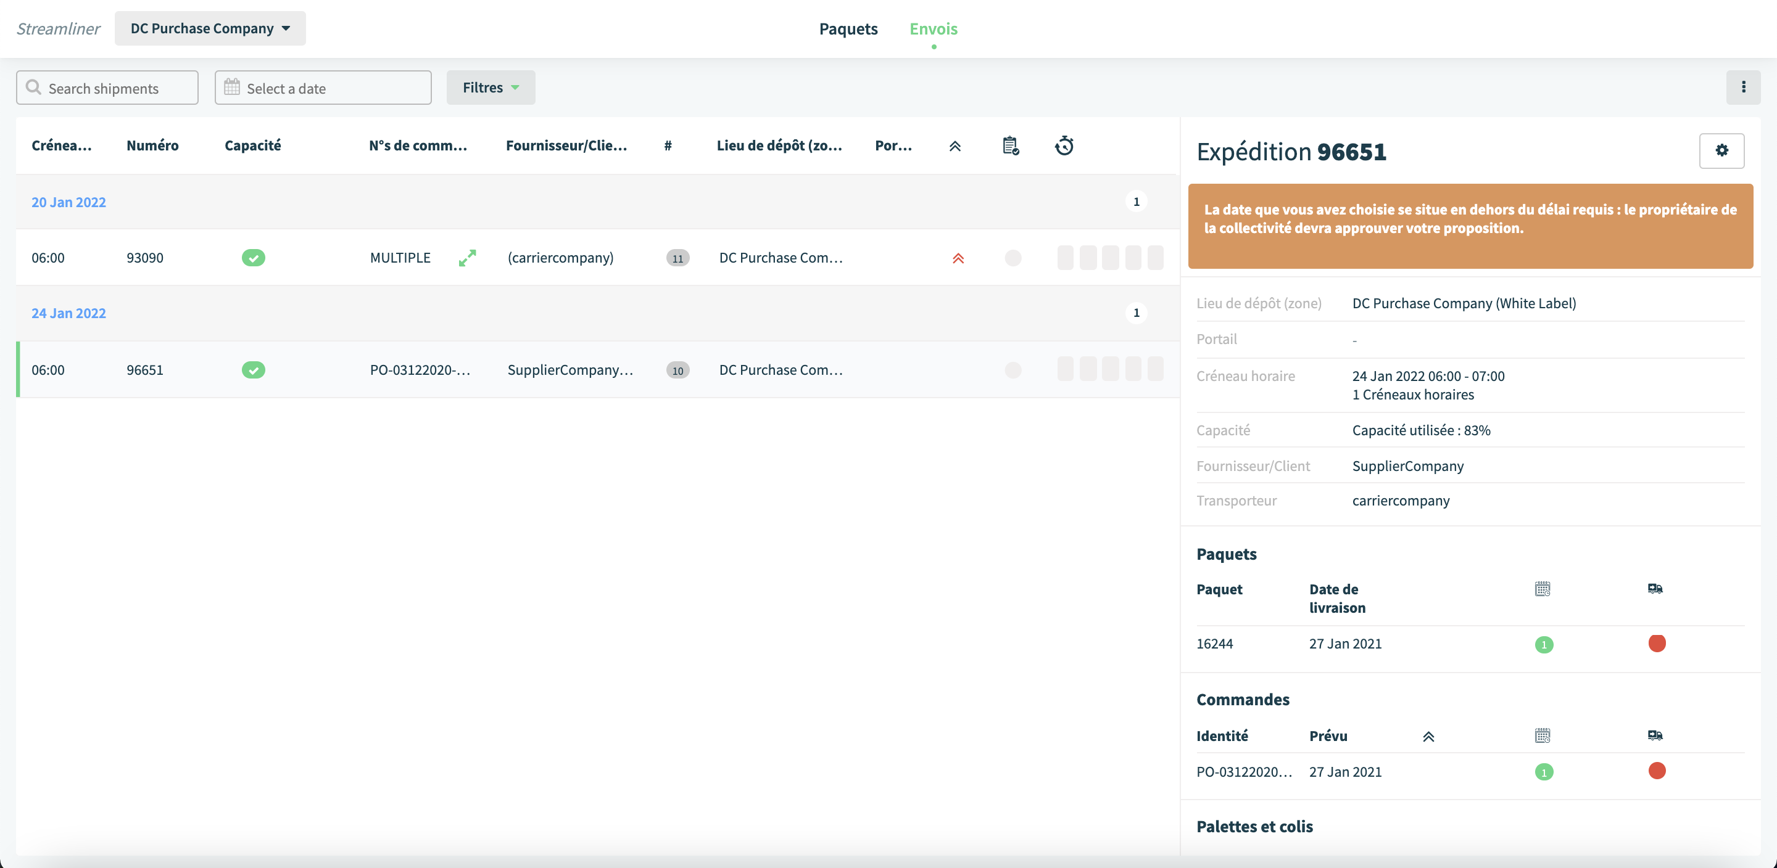Click green 1 badge for paquet 16244
Image resolution: width=1777 pixels, height=868 pixels.
[1544, 645]
